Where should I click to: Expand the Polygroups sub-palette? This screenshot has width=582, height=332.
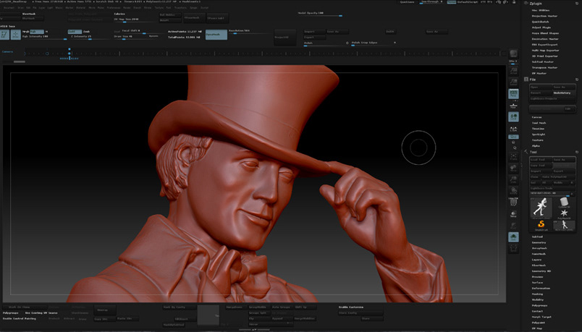pyautogui.click(x=539, y=306)
